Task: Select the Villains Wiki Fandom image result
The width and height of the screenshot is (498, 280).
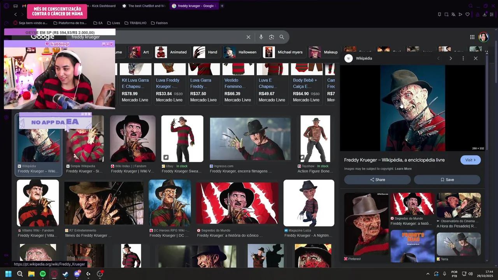Action: tap(38, 203)
